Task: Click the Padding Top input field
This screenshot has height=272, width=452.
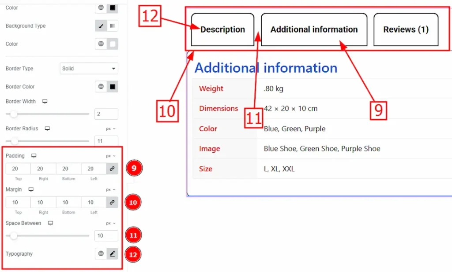Action: (18, 169)
